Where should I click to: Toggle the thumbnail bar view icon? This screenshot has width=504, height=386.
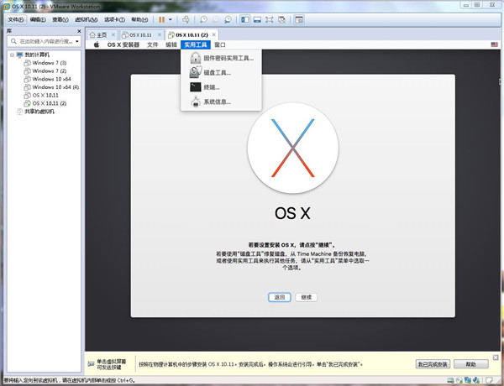[257, 20]
